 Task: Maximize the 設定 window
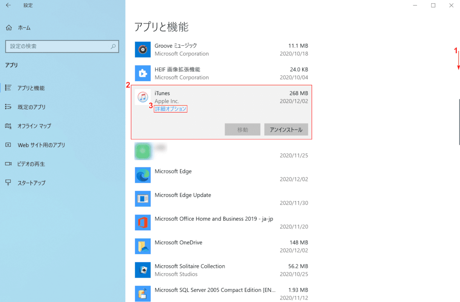click(x=433, y=5)
